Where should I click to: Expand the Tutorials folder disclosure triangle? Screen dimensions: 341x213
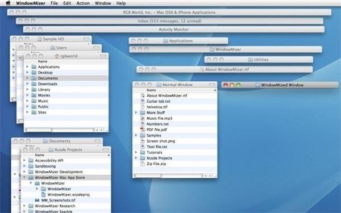(136, 152)
